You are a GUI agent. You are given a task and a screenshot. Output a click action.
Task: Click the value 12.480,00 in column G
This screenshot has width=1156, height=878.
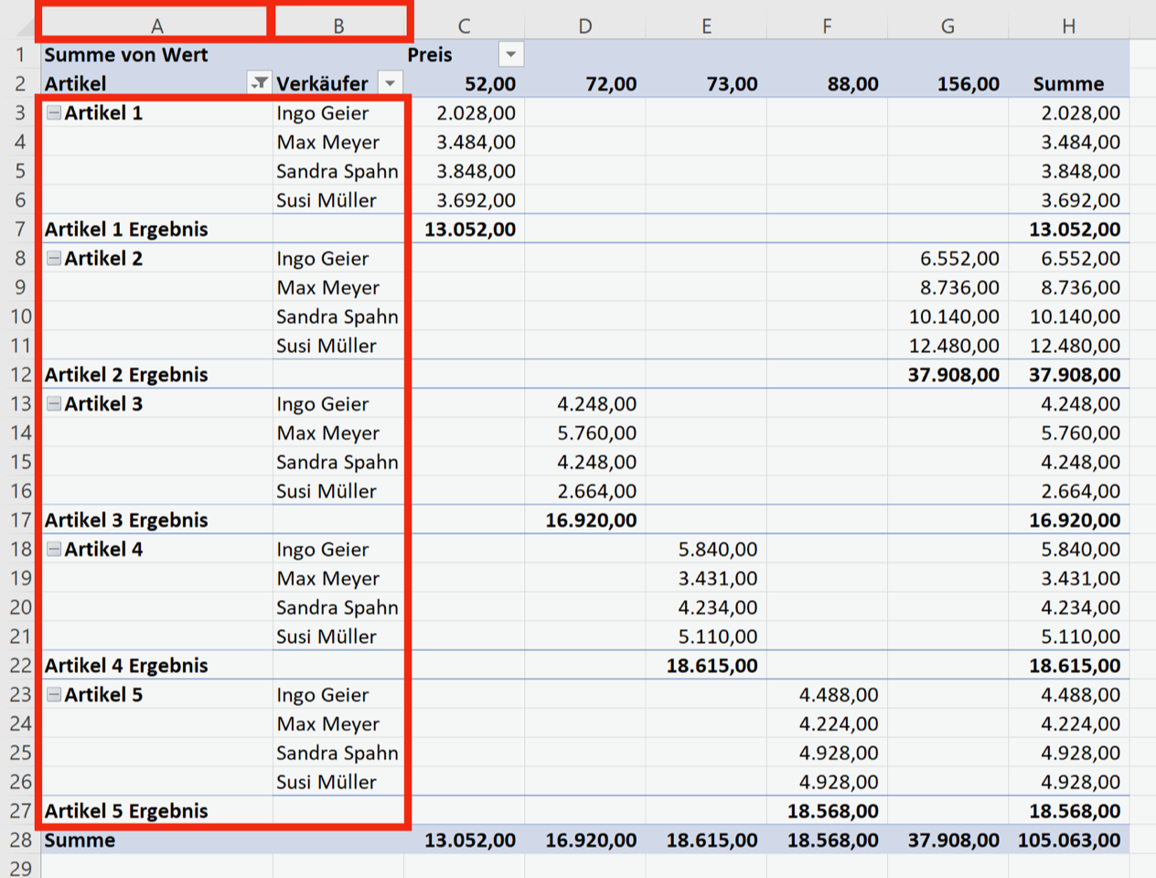click(947, 346)
